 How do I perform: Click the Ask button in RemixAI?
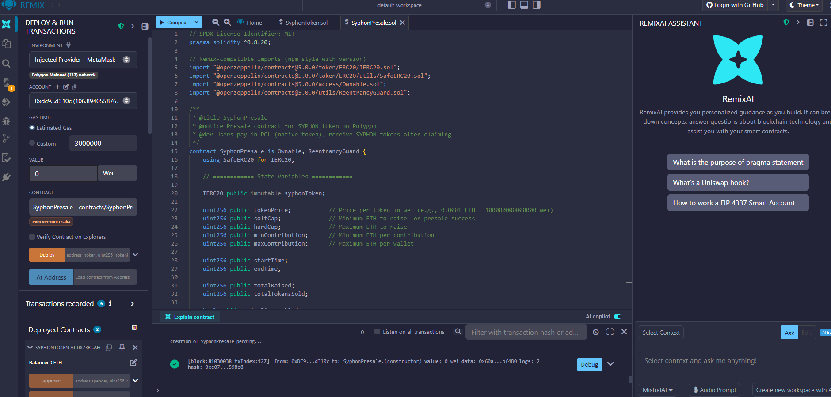click(789, 333)
